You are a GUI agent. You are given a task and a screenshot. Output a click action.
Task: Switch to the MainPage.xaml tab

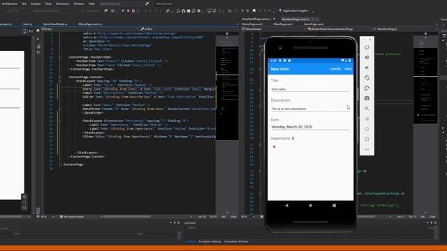point(283,24)
